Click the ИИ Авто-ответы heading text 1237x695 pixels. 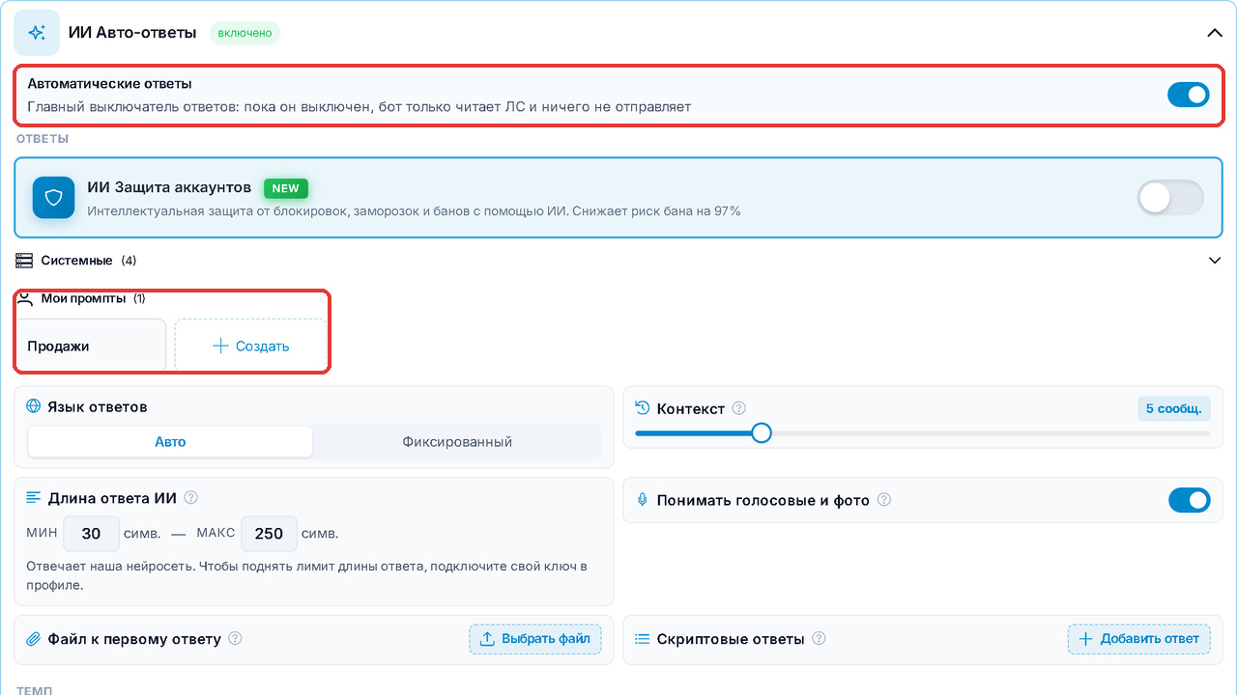pyautogui.click(x=132, y=33)
